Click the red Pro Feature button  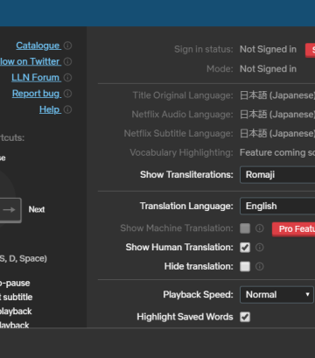293,229
